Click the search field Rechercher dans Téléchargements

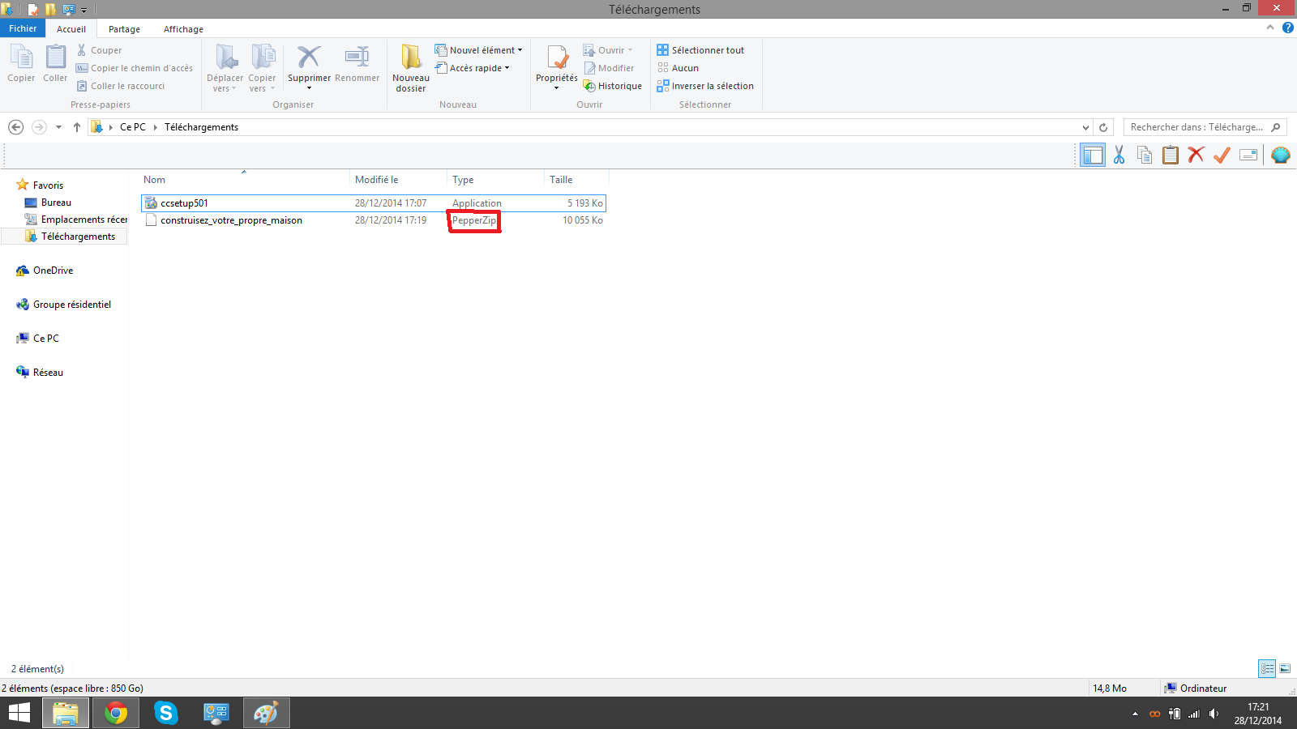(x=1196, y=127)
